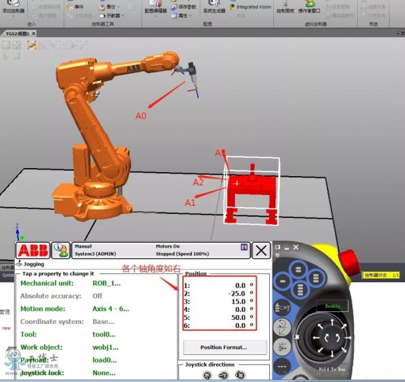405x382 pixels.
Task: Toggle the Enable device button
Action: pos(332,306)
